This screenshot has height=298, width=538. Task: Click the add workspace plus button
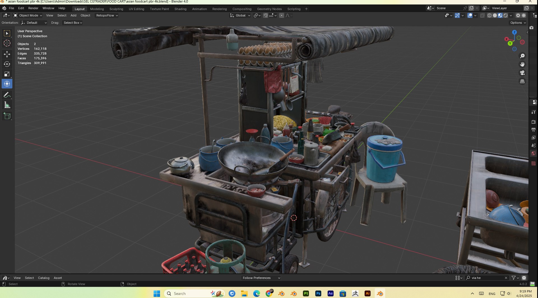[306, 9]
